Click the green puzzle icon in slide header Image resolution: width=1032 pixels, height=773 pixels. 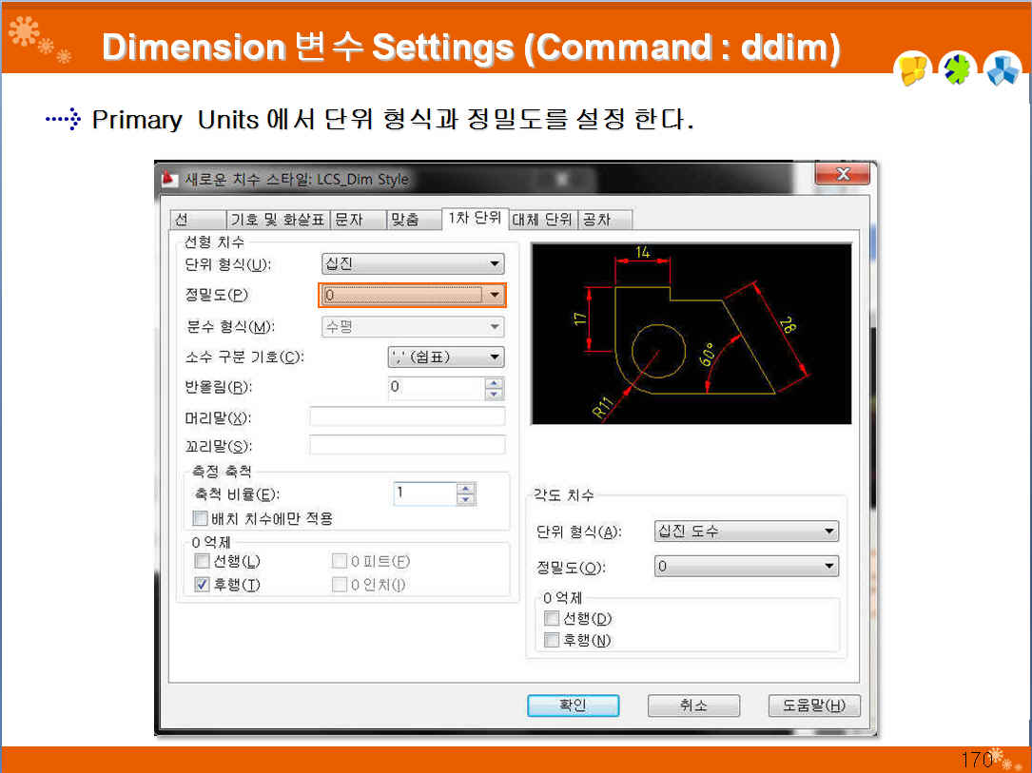pyautogui.click(x=957, y=68)
